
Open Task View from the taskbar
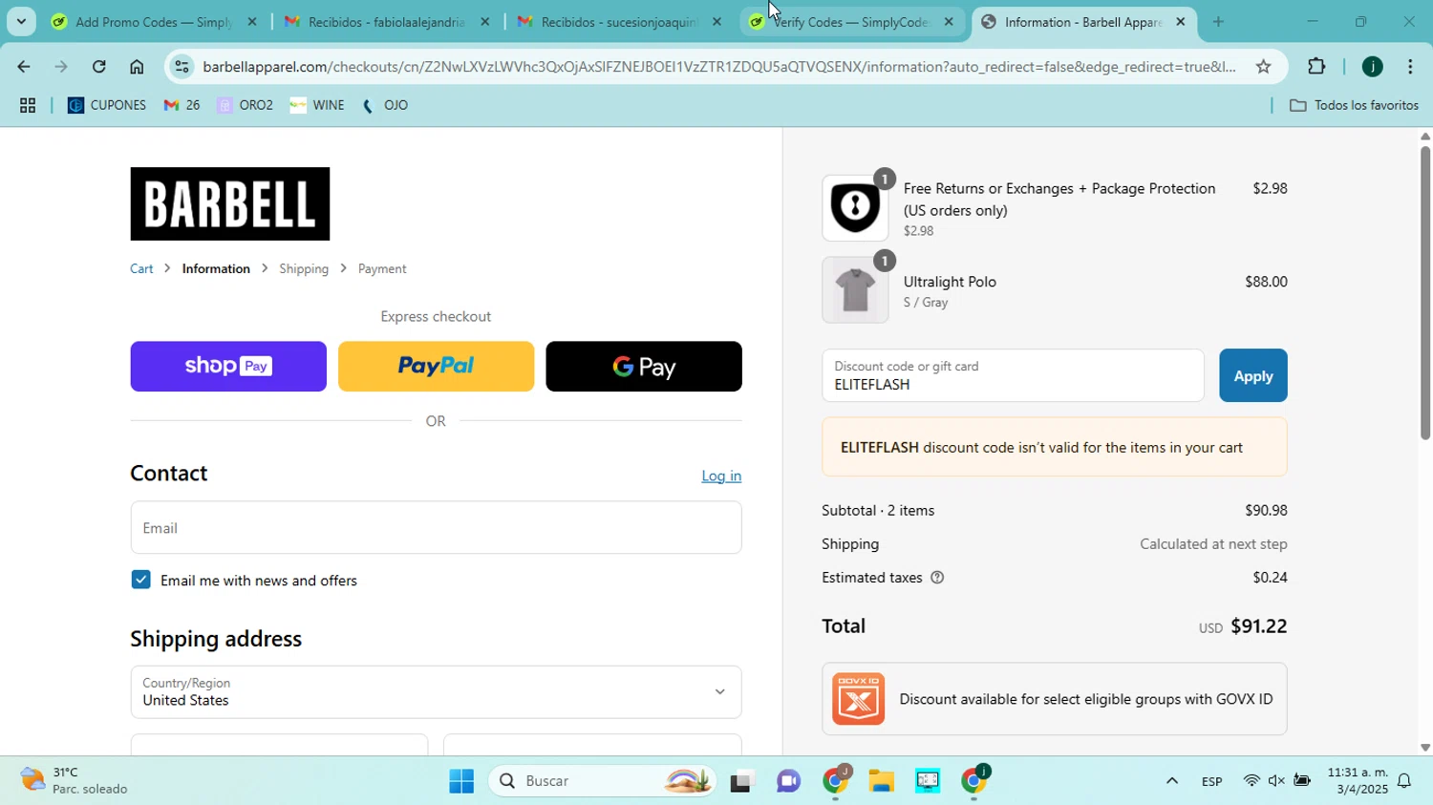coord(742,781)
